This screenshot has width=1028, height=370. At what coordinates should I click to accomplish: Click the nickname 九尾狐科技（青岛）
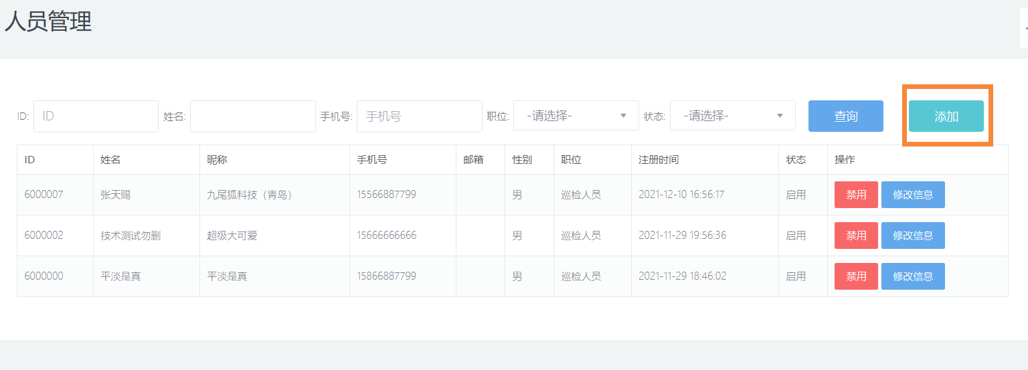pos(250,195)
